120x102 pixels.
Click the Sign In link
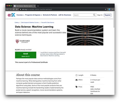100,15
